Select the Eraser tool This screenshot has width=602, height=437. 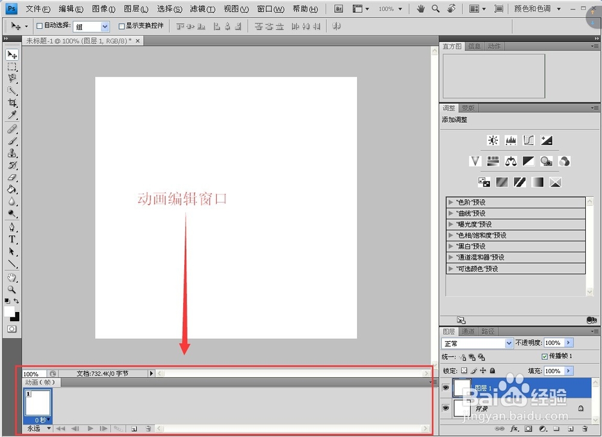pos(12,177)
